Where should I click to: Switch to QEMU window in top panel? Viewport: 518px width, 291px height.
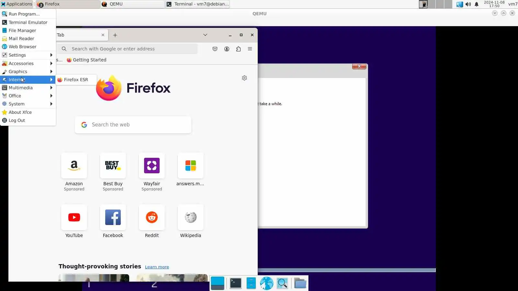(133, 4)
